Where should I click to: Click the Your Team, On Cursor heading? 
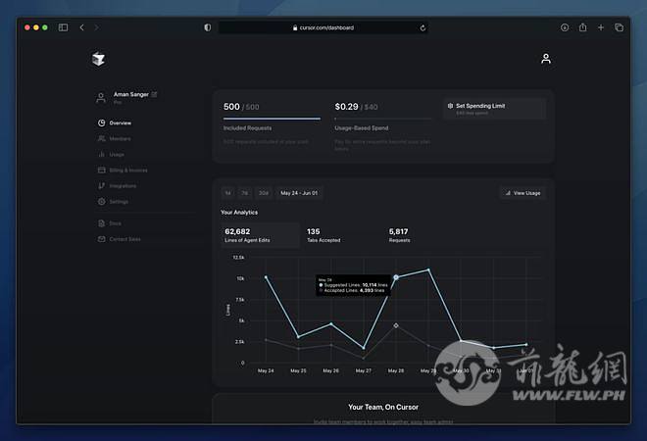click(383, 407)
